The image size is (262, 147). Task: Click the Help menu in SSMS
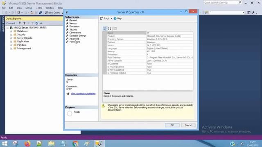pyautogui.click(x=60, y=8)
